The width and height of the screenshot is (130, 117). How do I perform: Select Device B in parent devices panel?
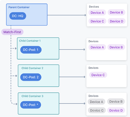(116, 12)
